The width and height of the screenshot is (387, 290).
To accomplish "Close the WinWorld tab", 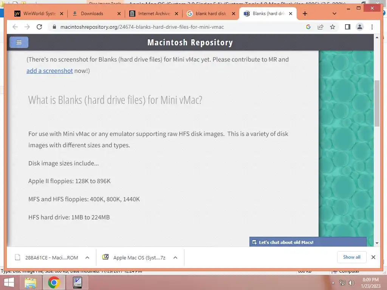I will tap(62, 14).
